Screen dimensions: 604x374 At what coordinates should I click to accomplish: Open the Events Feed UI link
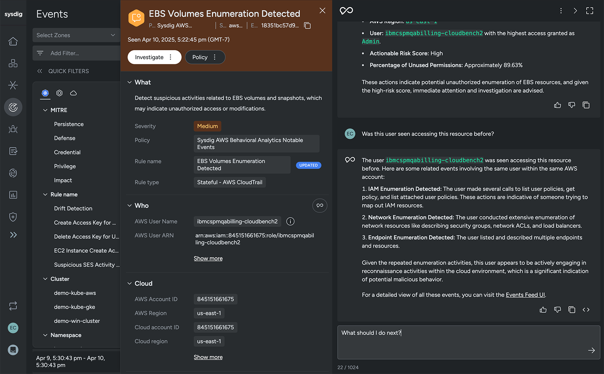525,295
